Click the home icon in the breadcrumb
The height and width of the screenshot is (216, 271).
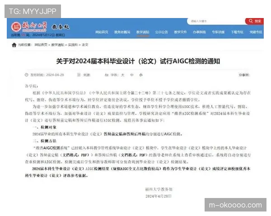coord(14,45)
